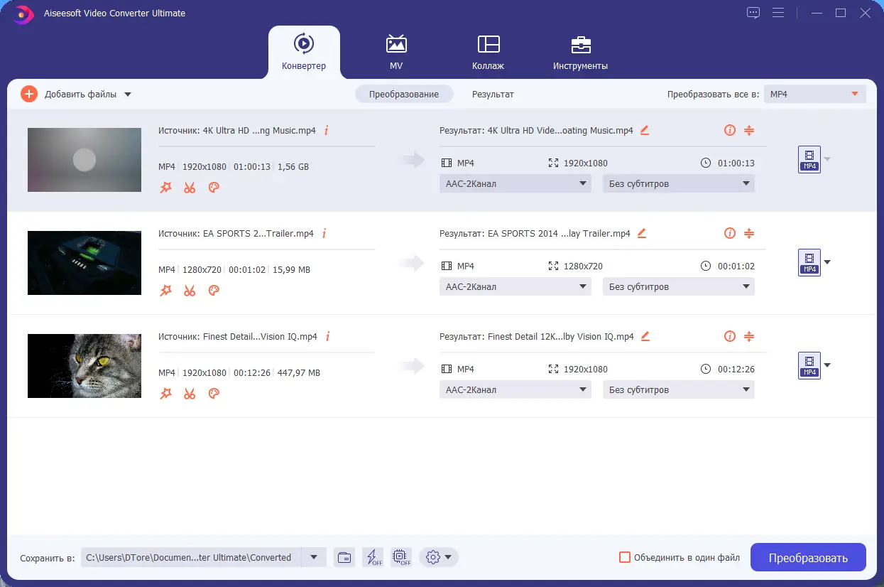
Task: Trim the EA SPORTS trailer with scissors
Action: [x=190, y=290]
